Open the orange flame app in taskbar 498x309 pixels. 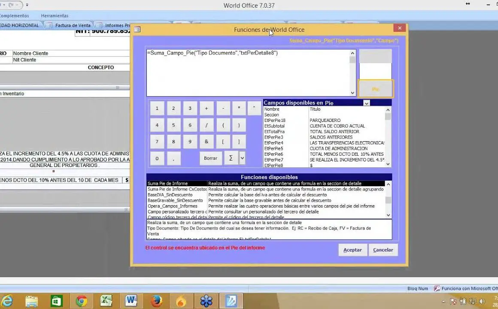[x=181, y=300]
